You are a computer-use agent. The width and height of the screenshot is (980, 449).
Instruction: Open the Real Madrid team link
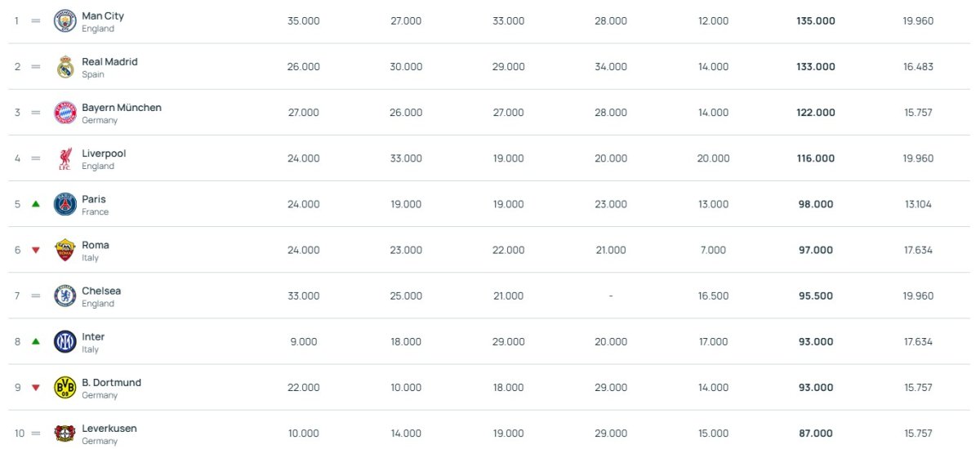tap(109, 62)
